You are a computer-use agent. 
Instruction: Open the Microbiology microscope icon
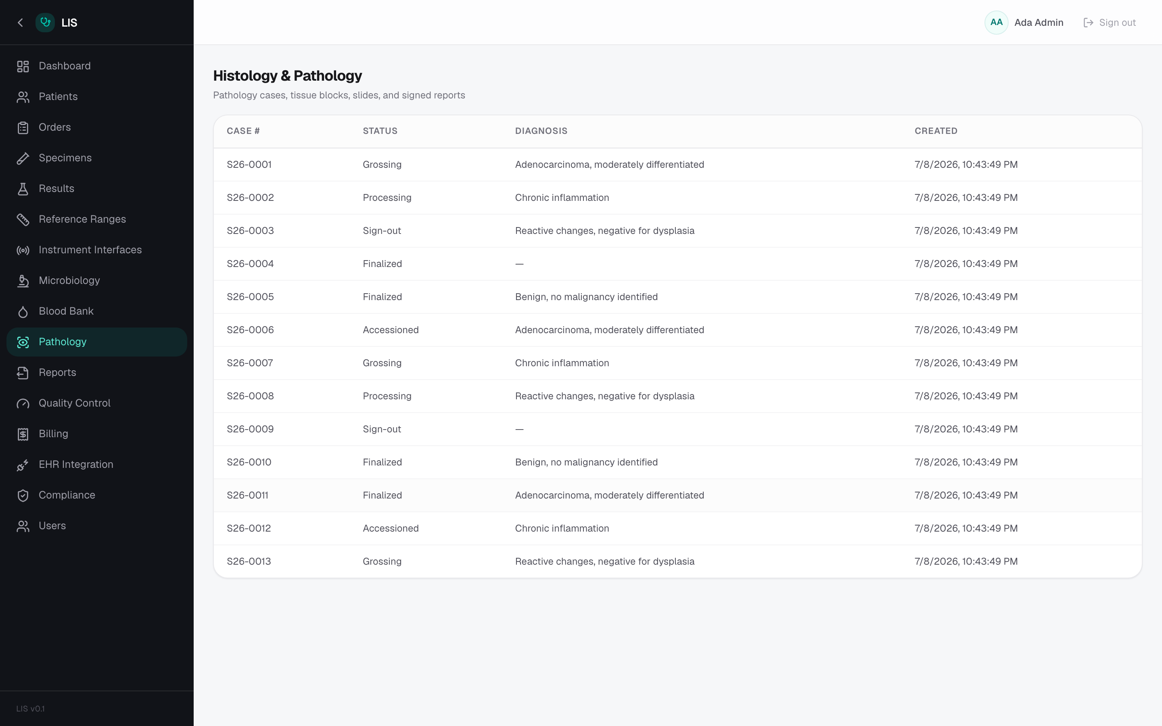point(23,281)
